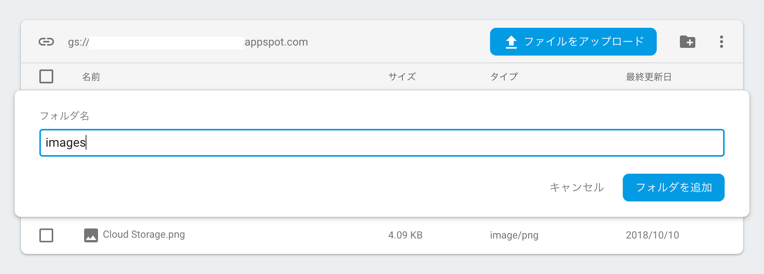764x274 pixels.
Task: Click the image/png type cell
Action: click(x=514, y=235)
